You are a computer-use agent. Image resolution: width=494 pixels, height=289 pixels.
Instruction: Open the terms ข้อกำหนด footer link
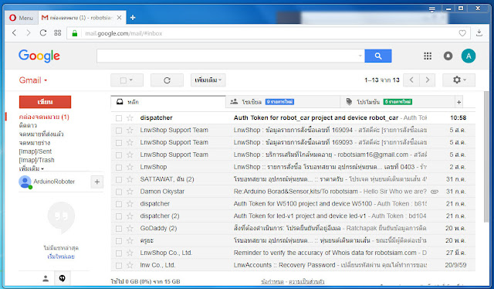[x=272, y=281]
